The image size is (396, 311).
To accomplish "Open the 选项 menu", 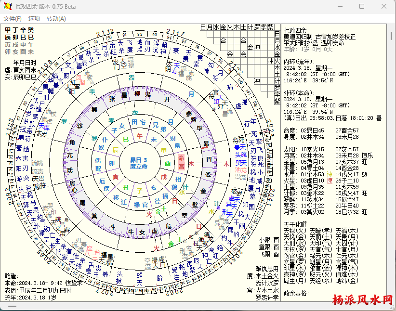I will [34, 18].
